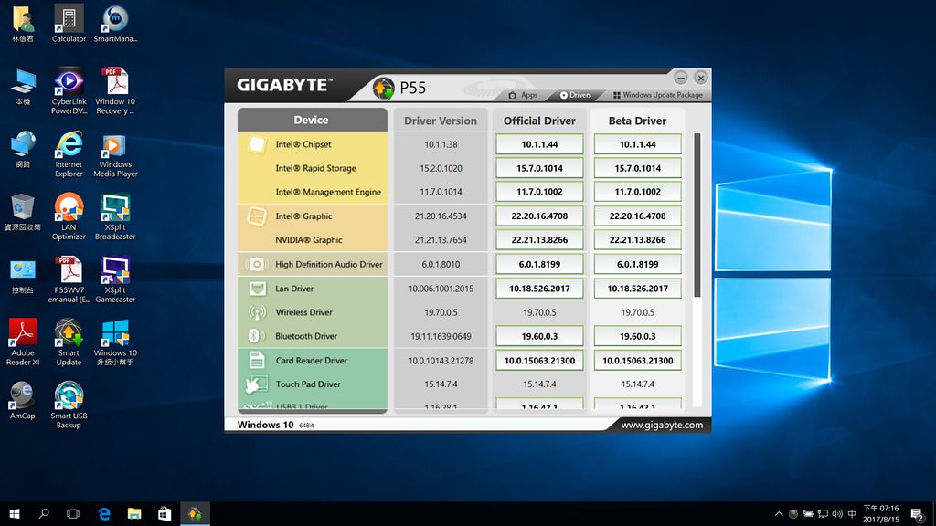
Task: Click the Official Driver column header
Action: 539,121
